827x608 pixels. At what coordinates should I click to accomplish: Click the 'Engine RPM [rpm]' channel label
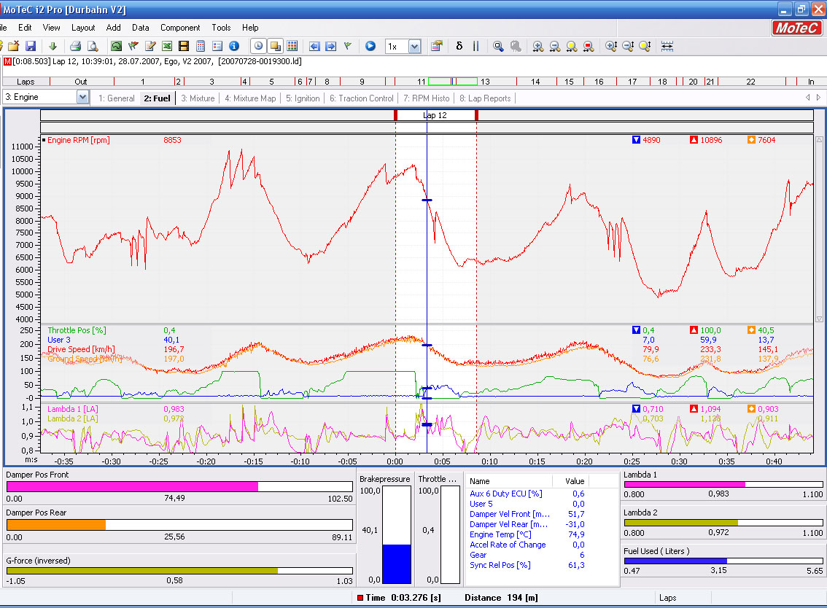(x=79, y=140)
